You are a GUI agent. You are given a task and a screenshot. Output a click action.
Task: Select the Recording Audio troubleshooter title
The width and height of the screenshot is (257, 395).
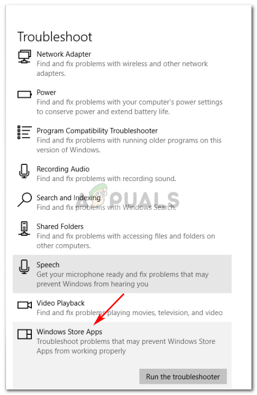[63, 169]
